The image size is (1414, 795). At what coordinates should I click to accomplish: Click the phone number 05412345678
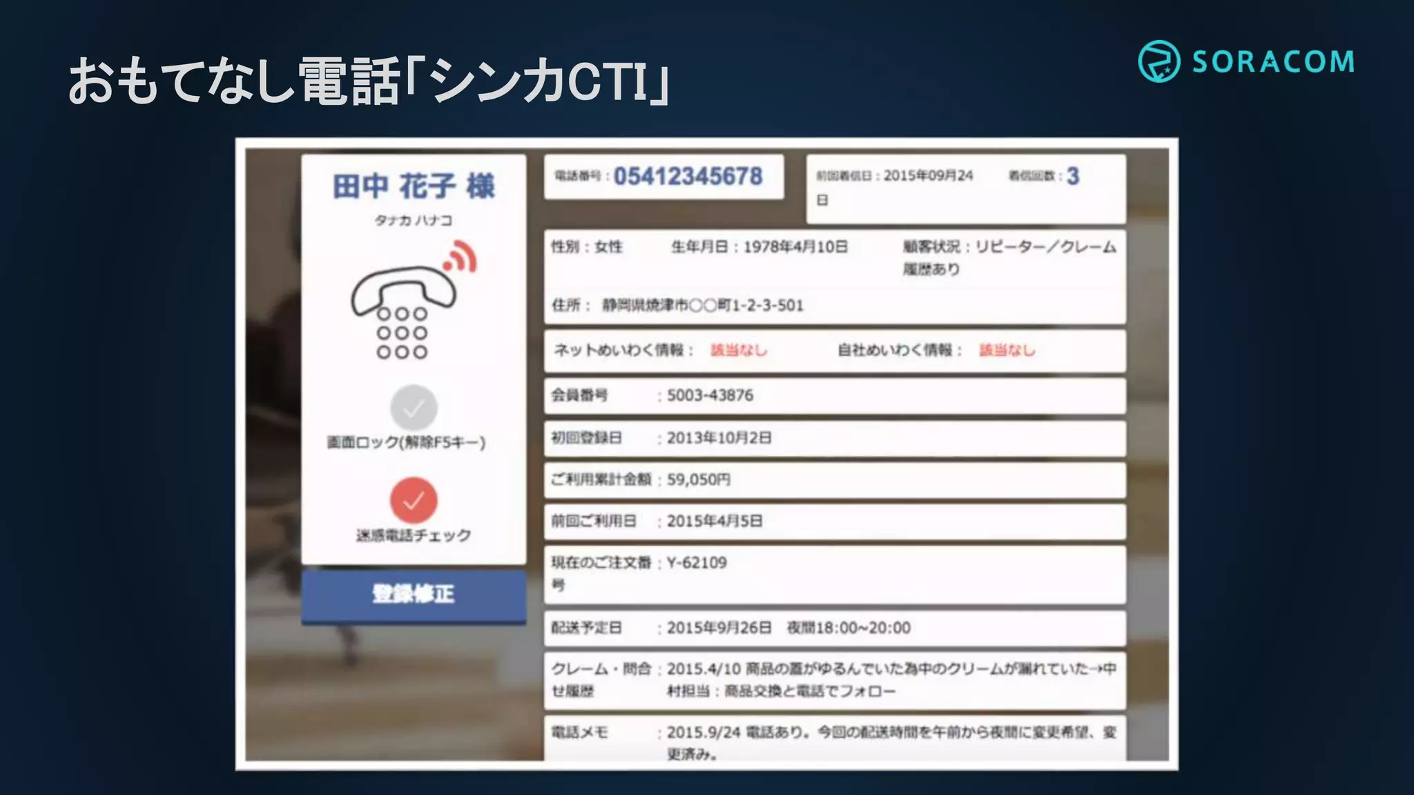click(x=688, y=177)
